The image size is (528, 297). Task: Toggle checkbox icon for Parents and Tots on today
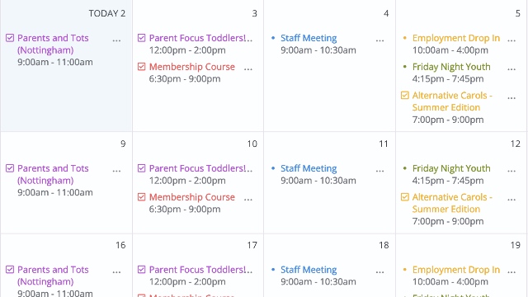10,38
